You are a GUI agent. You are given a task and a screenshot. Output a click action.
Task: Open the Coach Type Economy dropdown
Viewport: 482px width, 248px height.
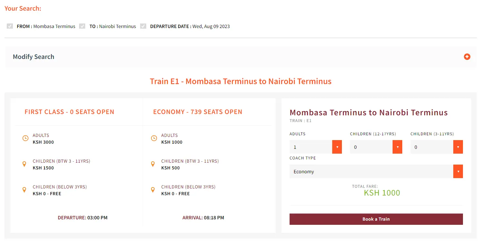point(376,171)
